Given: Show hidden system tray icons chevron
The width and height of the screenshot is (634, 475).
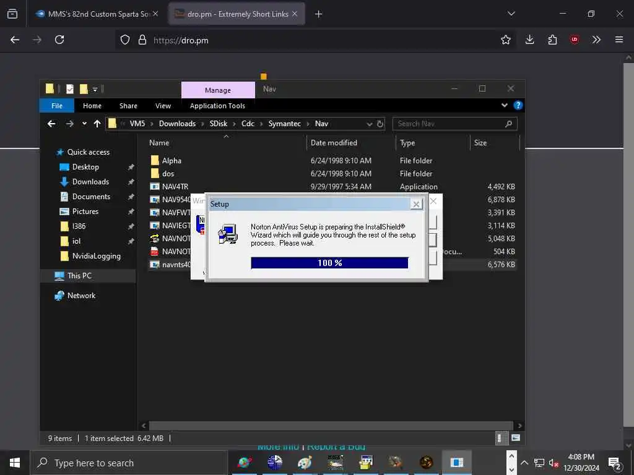Looking at the screenshot, I should 524,463.
